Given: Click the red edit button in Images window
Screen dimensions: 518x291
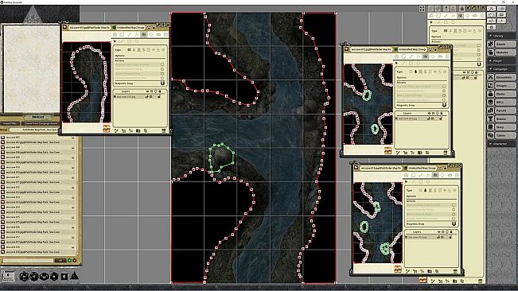Looking at the screenshot, I should (74, 260).
